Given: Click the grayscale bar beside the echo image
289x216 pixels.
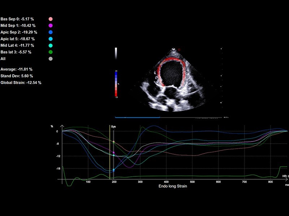Looking at the screenshot, I should [x=116, y=53].
